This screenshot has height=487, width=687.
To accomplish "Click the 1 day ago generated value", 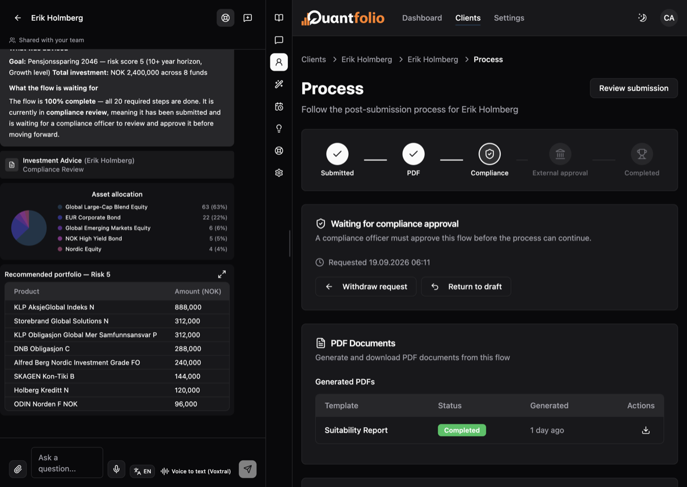I will coord(547,430).
